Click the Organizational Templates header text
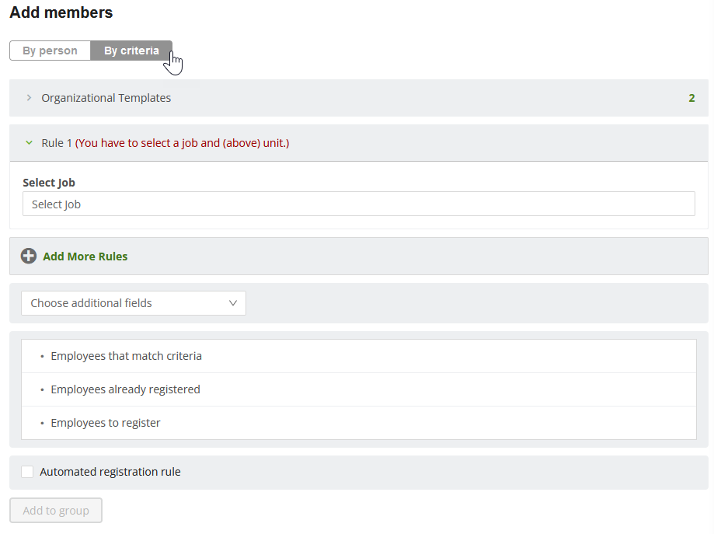 click(x=106, y=98)
